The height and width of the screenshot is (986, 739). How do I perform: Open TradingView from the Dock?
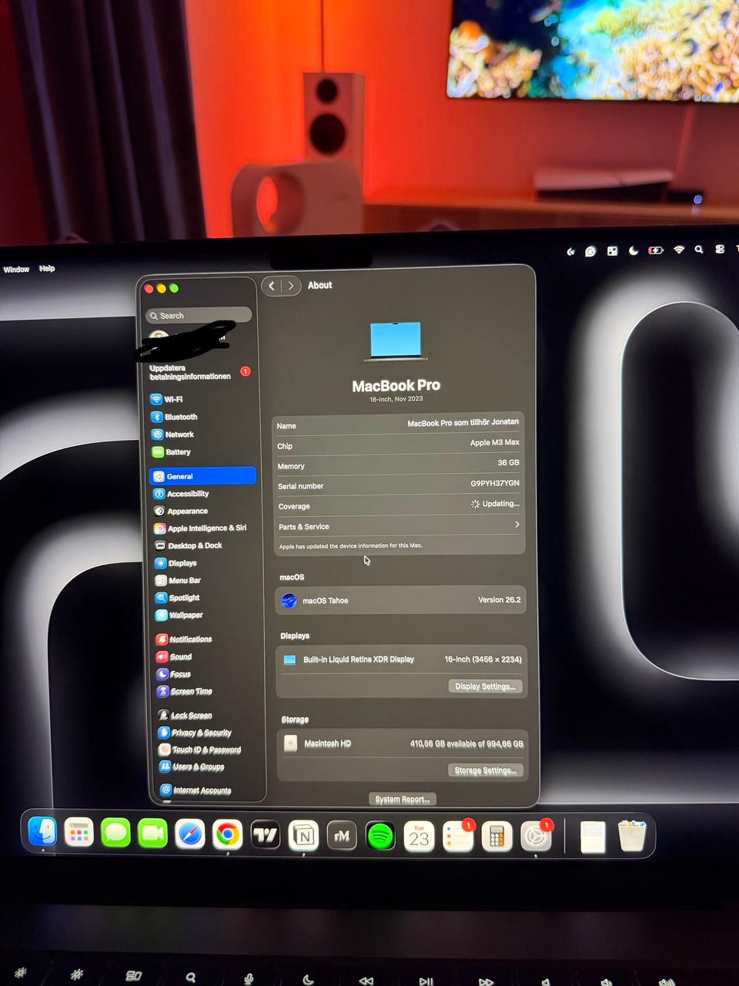click(x=266, y=835)
